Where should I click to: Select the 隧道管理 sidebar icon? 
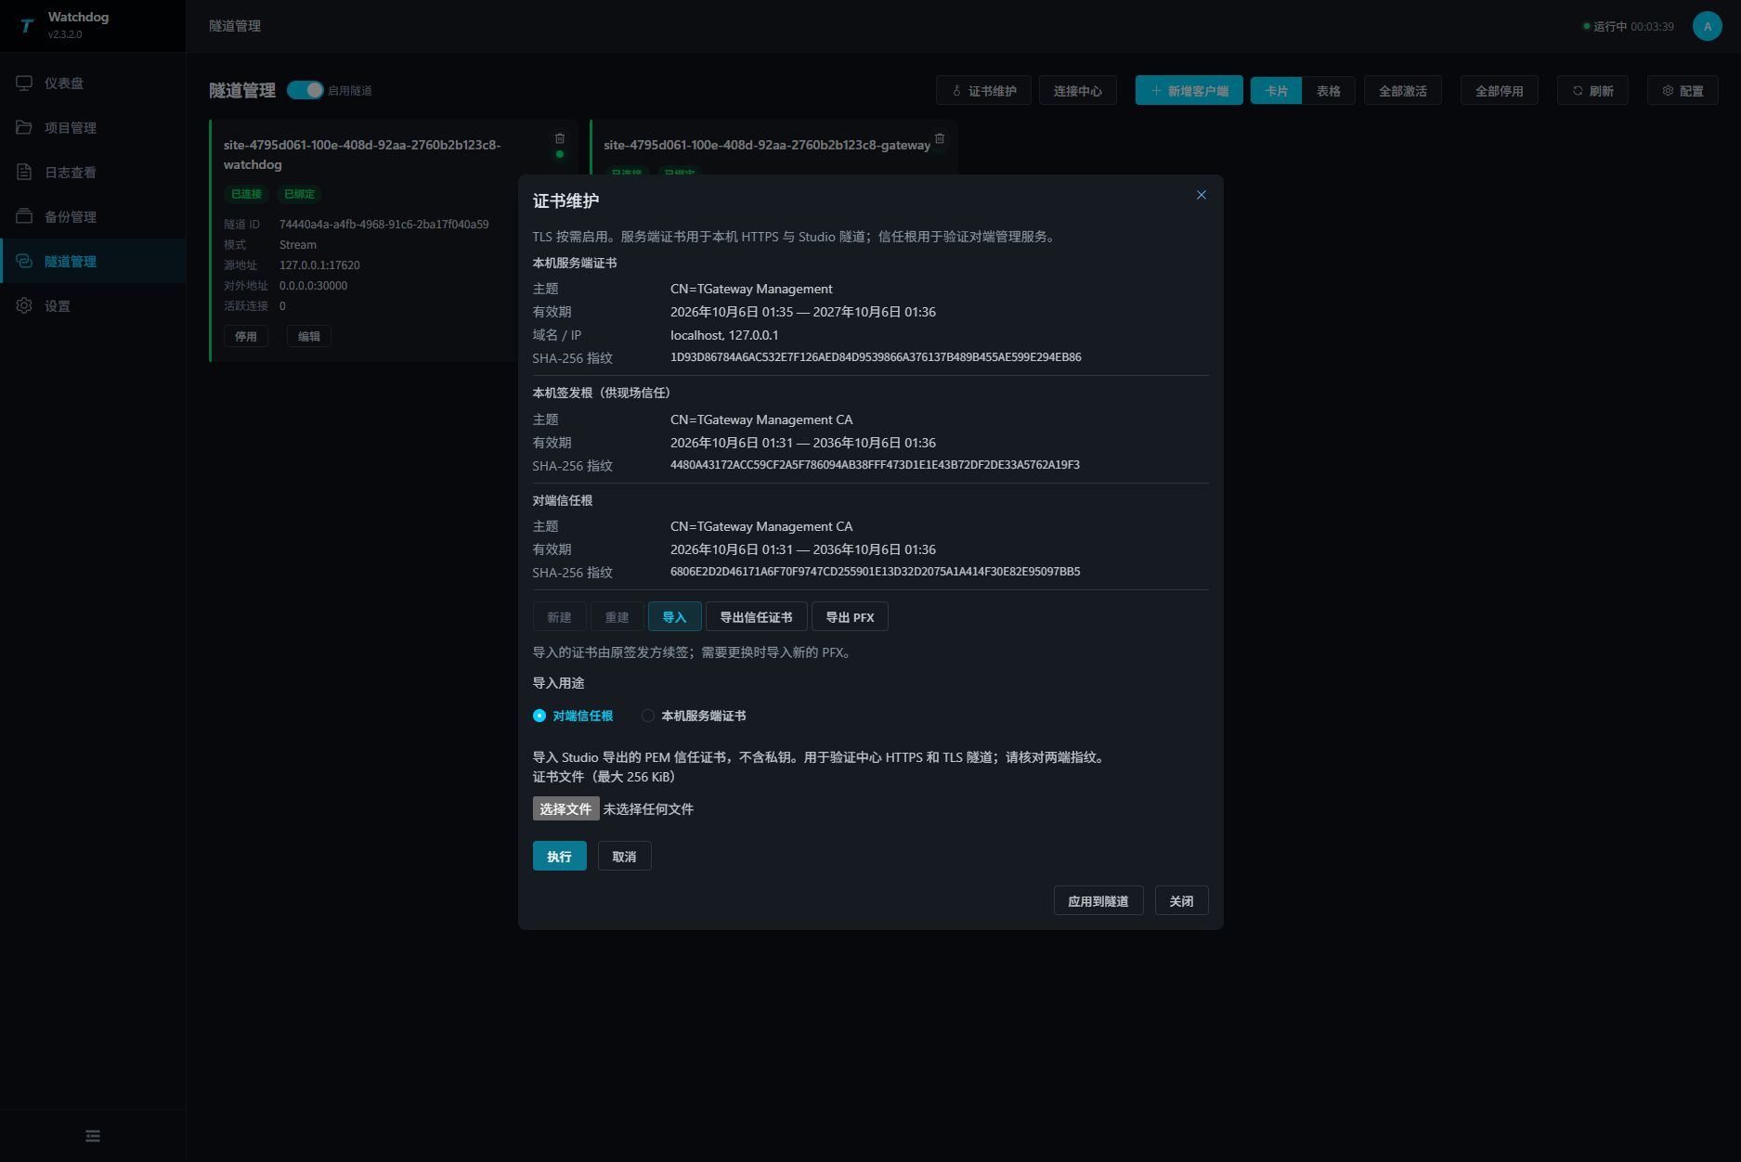(x=24, y=261)
